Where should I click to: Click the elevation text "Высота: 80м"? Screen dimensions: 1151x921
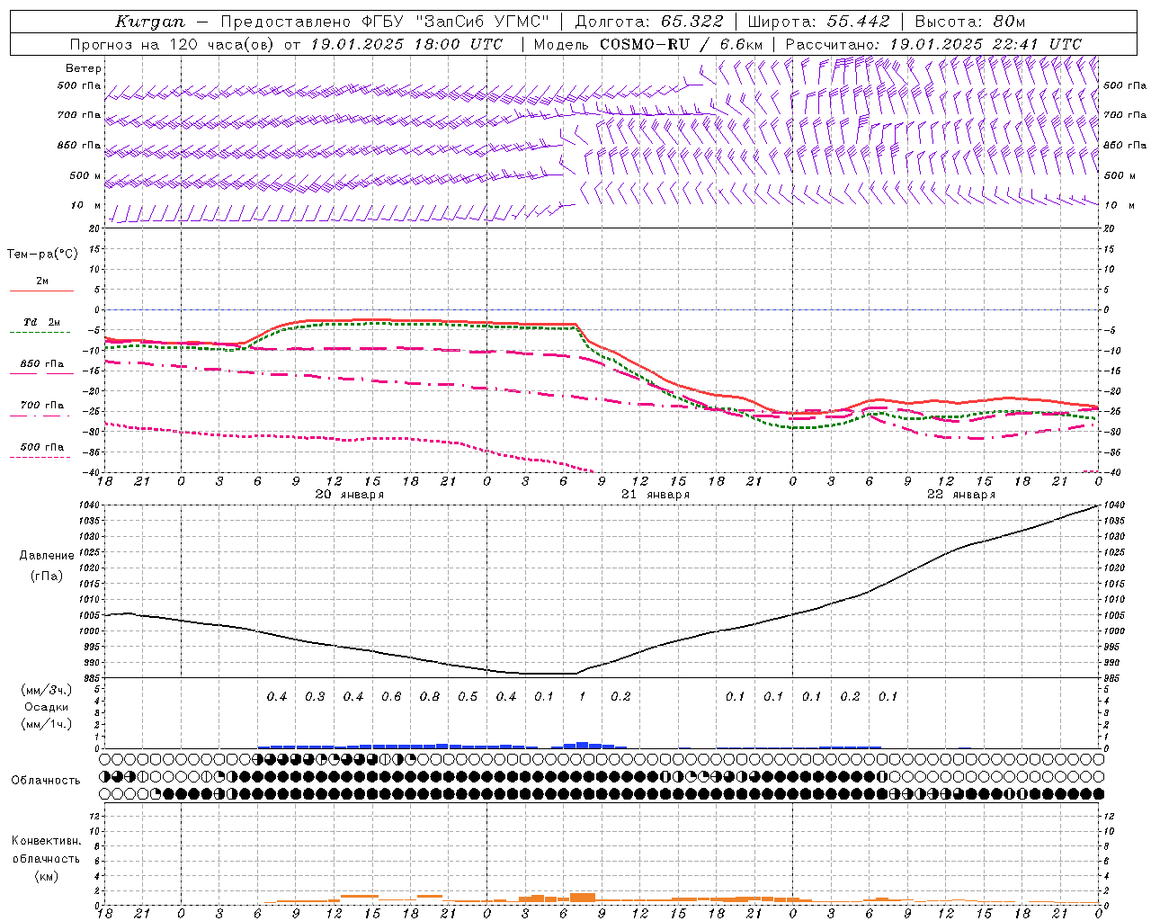click(970, 22)
